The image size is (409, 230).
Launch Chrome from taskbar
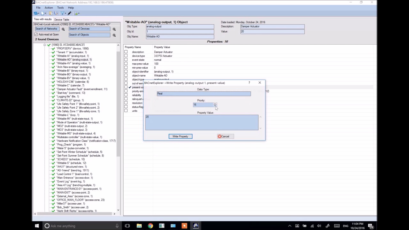click(150, 226)
